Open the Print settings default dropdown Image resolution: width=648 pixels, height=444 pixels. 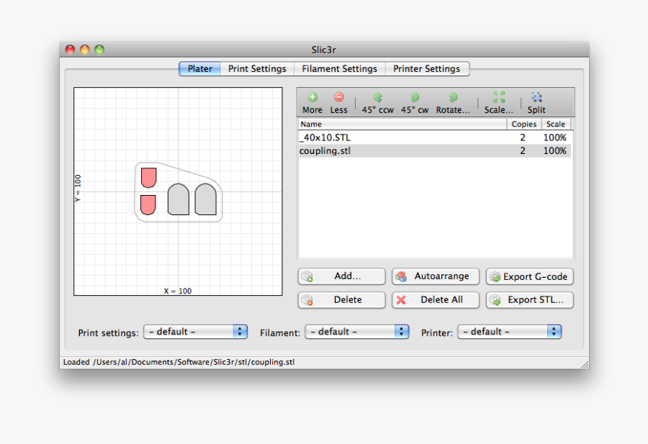click(x=195, y=332)
